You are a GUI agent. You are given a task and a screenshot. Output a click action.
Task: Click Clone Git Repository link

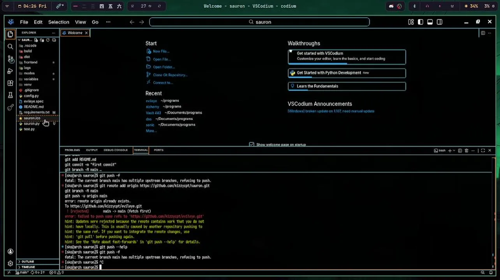click(x=170, y=75)
